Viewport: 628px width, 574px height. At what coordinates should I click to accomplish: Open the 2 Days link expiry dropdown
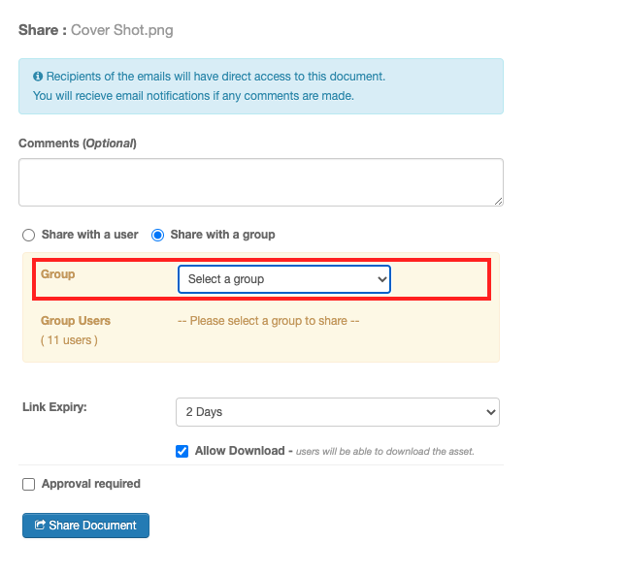338,412
